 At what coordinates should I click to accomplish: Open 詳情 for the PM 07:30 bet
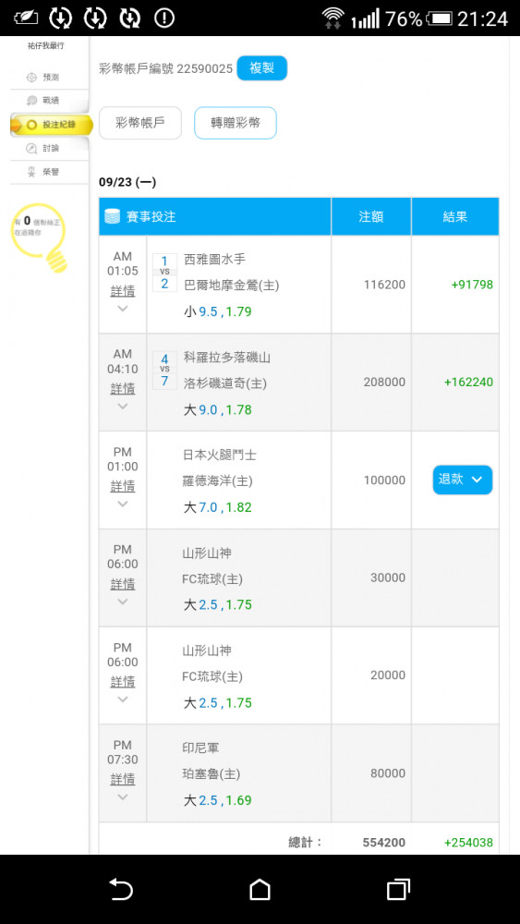[x=123, y=779]
